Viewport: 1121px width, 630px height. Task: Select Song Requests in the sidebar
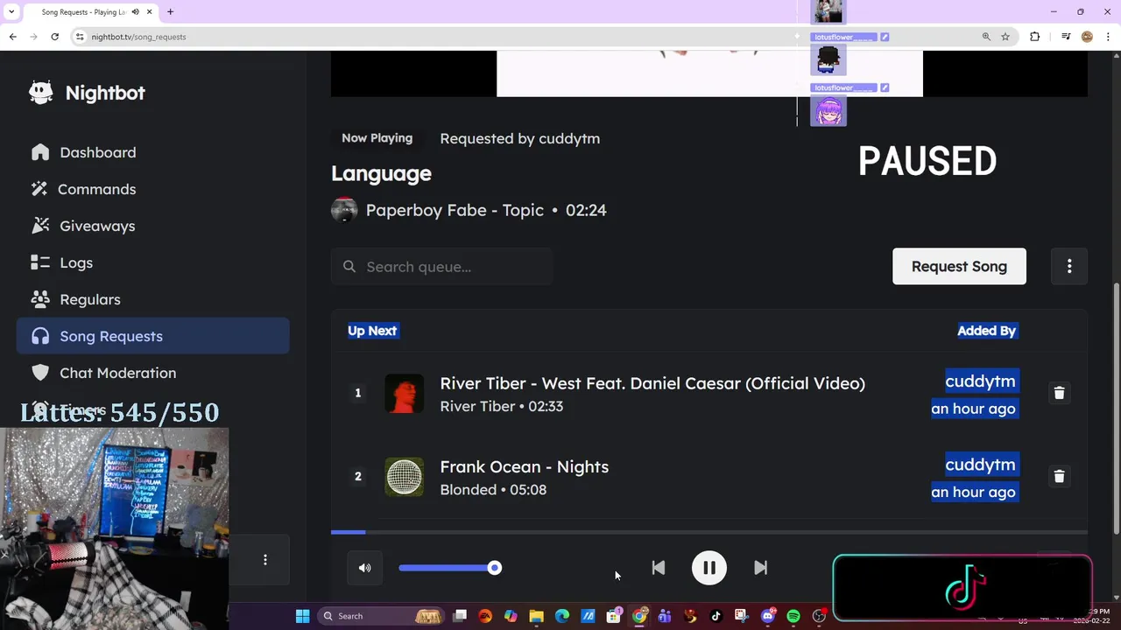[x=152, y=336]
